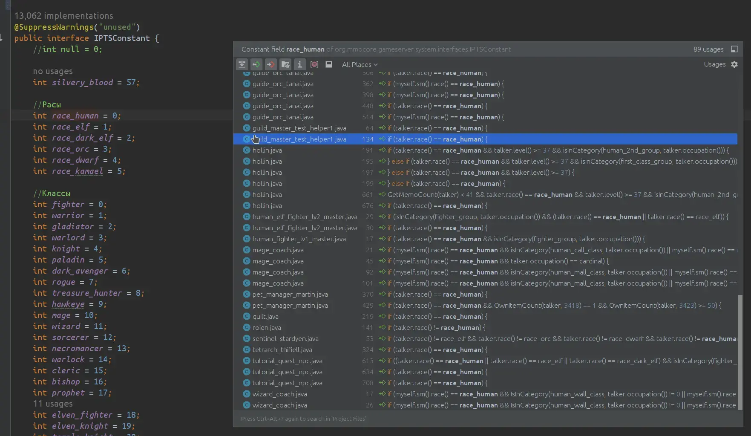Click the info 'i' toolbar icon
This screenshot has width=751, height=436.
300,64
